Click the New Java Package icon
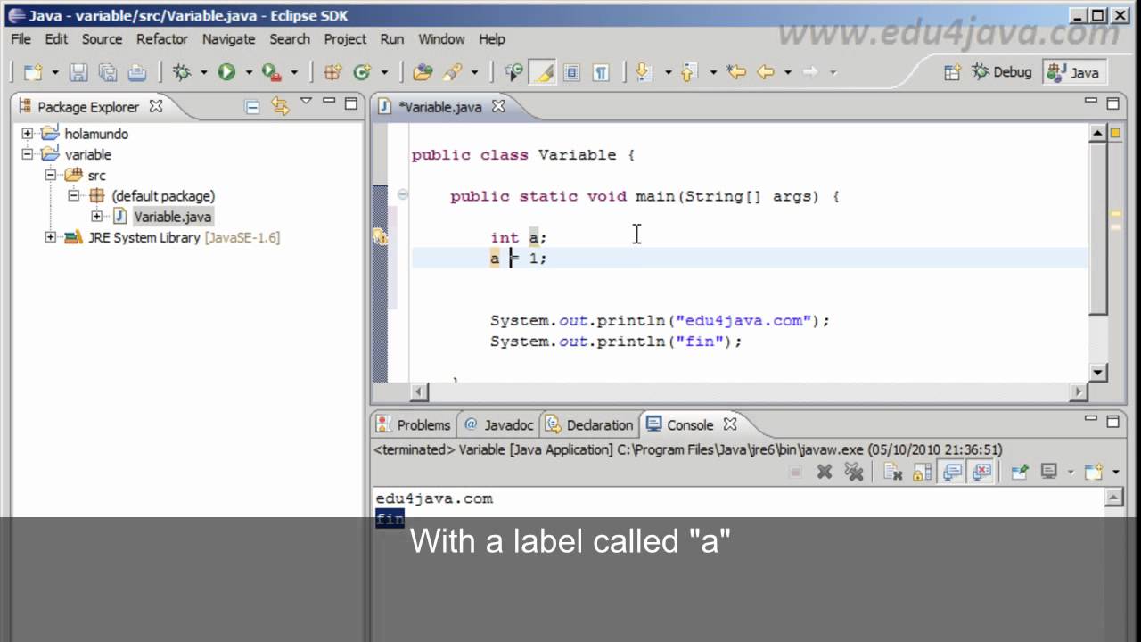Viewport: 1141px width, 642px height. [x=332, y=72]
